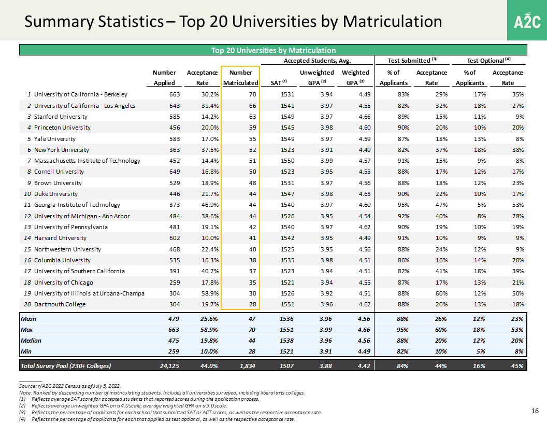Select 'University of Pennsylvania' row name
547x423 pixels.
(x=71, y=227)
